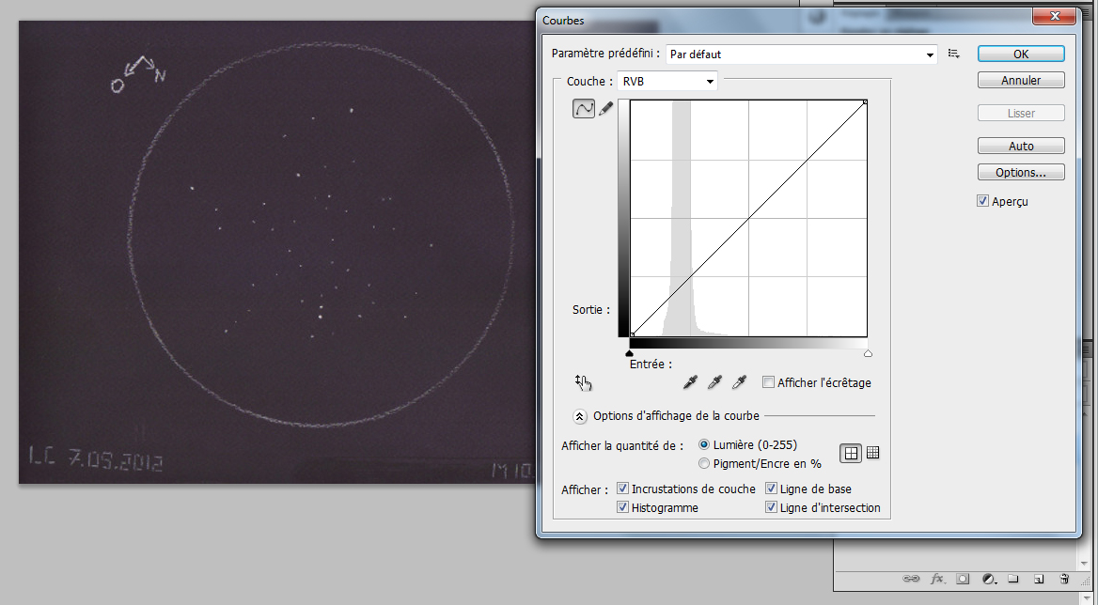Toggle Ligne d'intersection checkbox

771,507
